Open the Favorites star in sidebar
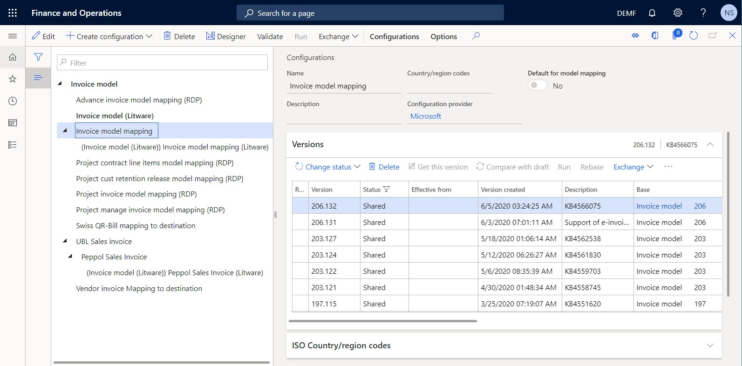The width and height of the screenshot is (742, 366). [x=13, y=79]
